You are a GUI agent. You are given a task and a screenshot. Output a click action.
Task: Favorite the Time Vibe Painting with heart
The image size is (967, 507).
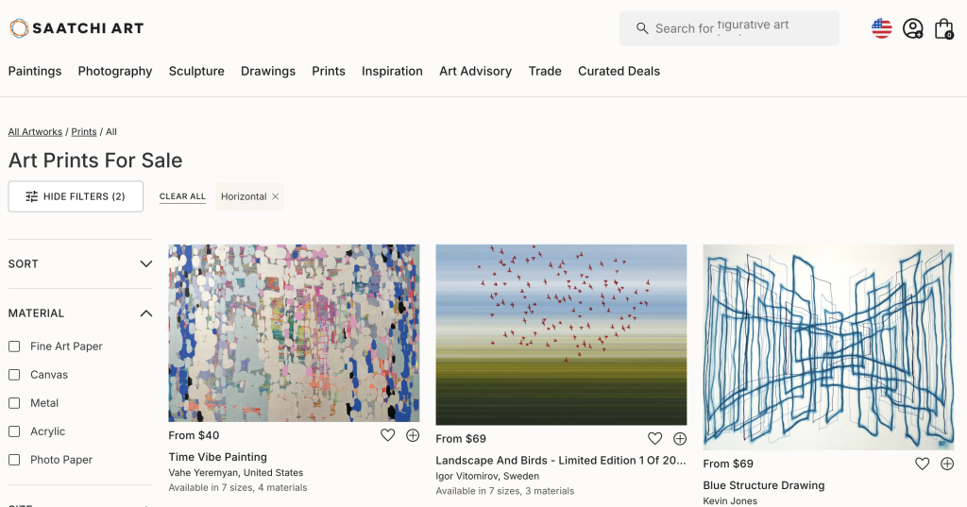tap(387, 435)
